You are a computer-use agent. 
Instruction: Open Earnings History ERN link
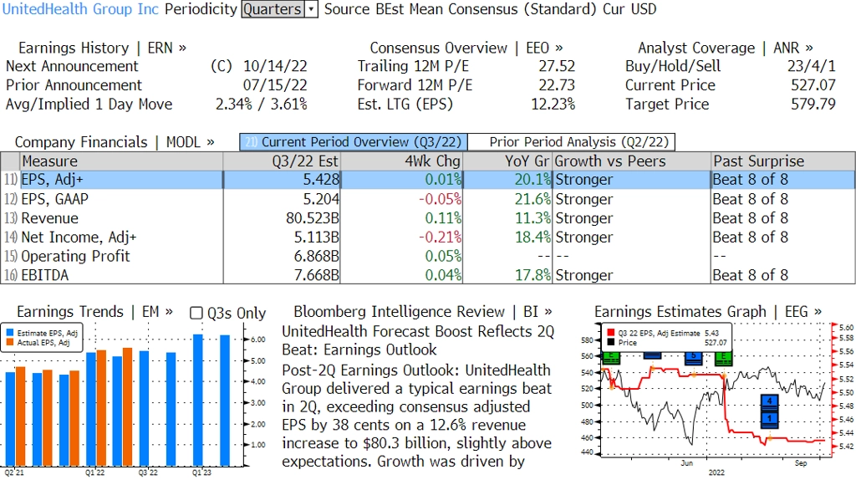102,48
